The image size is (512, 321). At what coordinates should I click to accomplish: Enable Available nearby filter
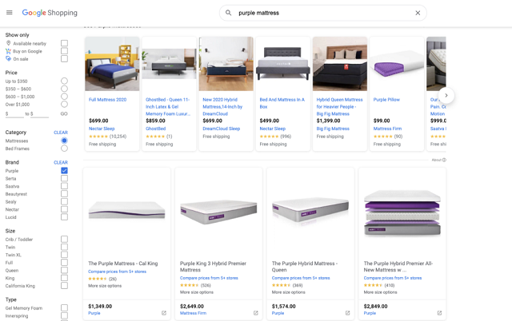pos(64,43)
